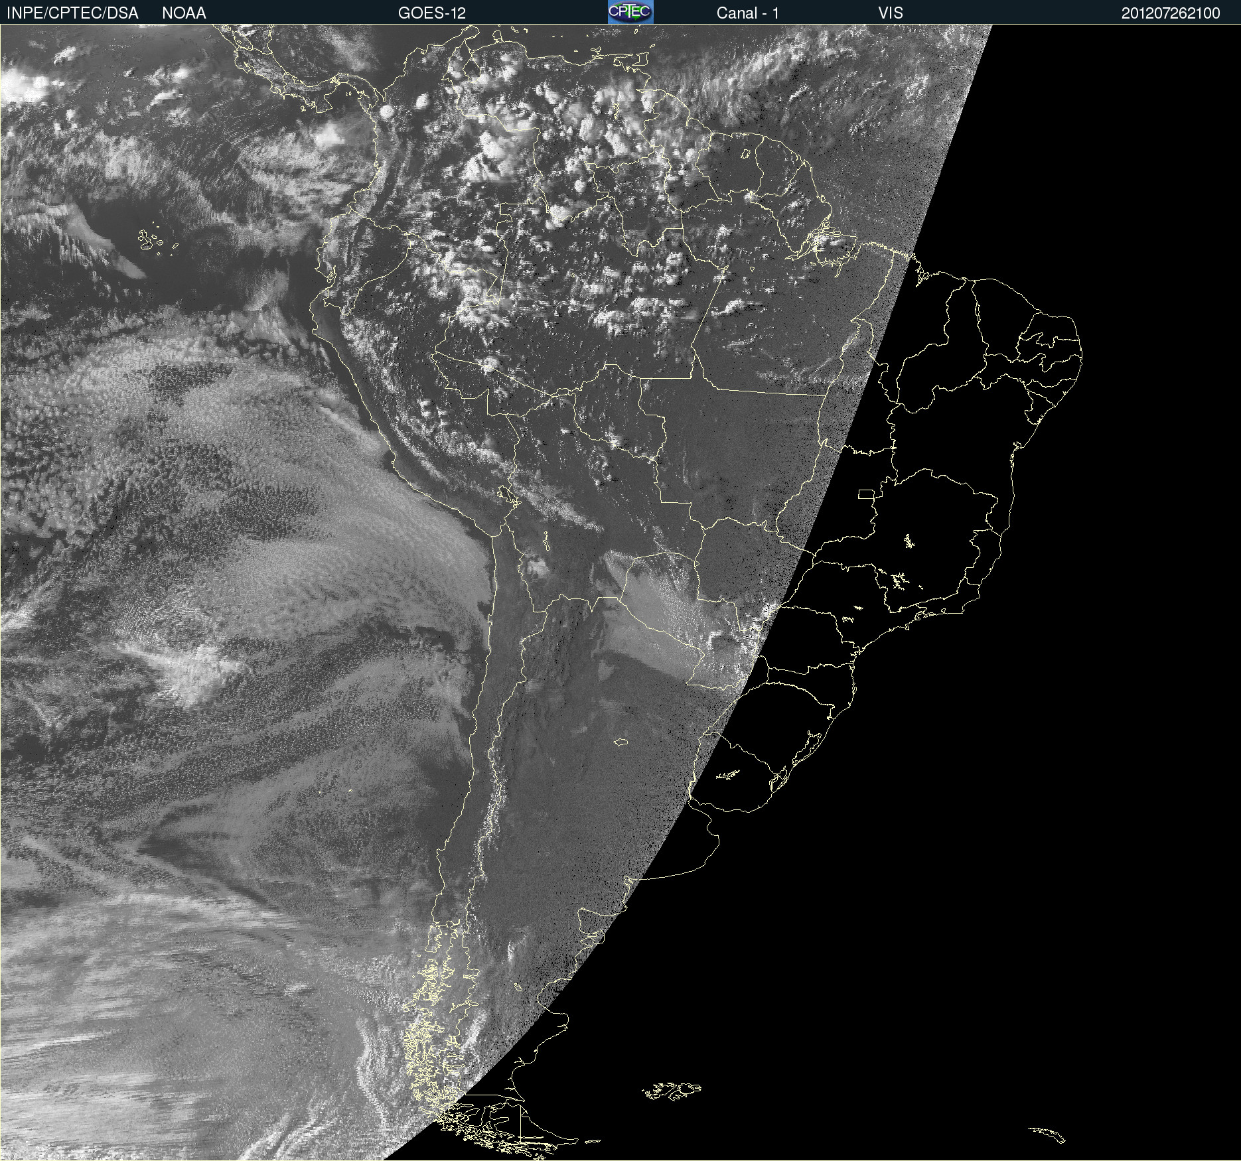This screenshot has width=1241, height=1161.
Task: Click the VIS channel label
Action: point(891,13)
